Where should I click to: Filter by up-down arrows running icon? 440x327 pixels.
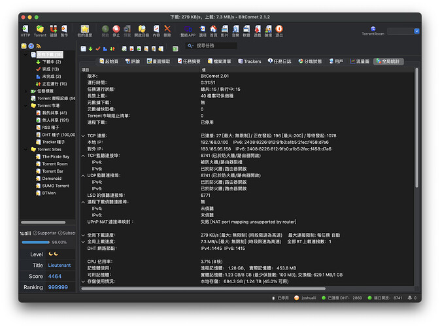(x=112, y=49)
